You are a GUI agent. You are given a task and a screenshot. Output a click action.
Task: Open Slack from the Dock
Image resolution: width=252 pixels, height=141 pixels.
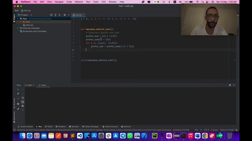(x=109, y=136)
